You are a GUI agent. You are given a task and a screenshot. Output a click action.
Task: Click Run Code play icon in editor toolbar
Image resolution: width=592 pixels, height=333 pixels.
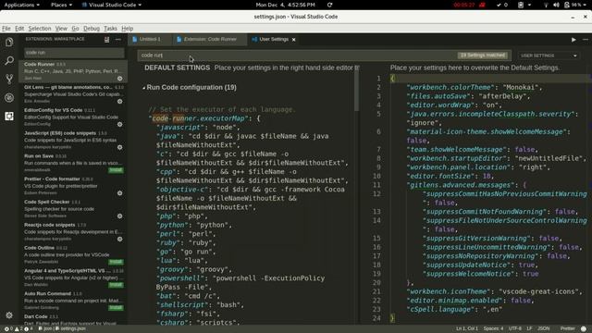[x=573, y=40]
